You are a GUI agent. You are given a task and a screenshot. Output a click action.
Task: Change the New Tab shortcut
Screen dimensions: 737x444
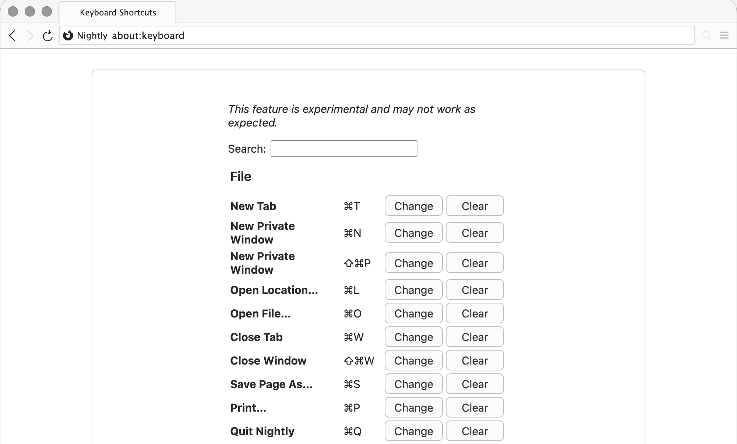click(413, 206)
